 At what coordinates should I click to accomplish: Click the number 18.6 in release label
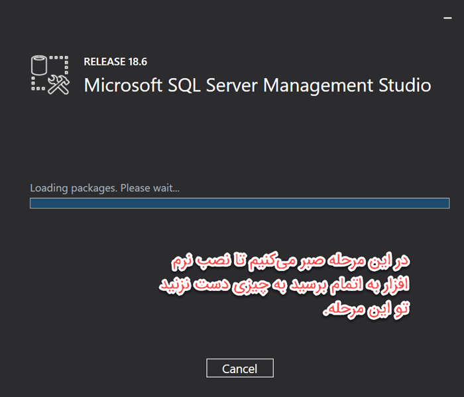(138, 62)
